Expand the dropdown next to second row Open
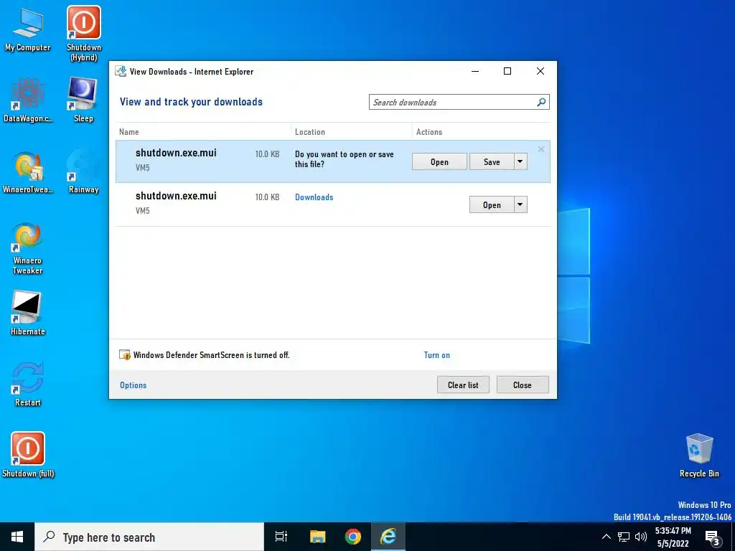 (x=520, y=204)
